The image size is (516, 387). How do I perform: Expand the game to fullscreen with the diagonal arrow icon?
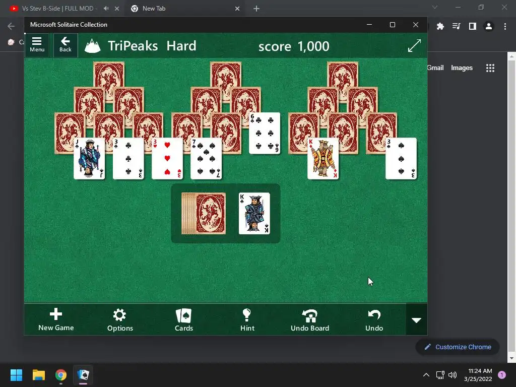414,45
